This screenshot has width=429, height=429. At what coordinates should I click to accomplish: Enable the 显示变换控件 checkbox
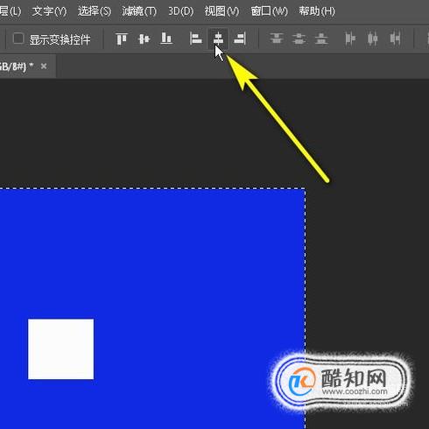[x=18, y=39]
